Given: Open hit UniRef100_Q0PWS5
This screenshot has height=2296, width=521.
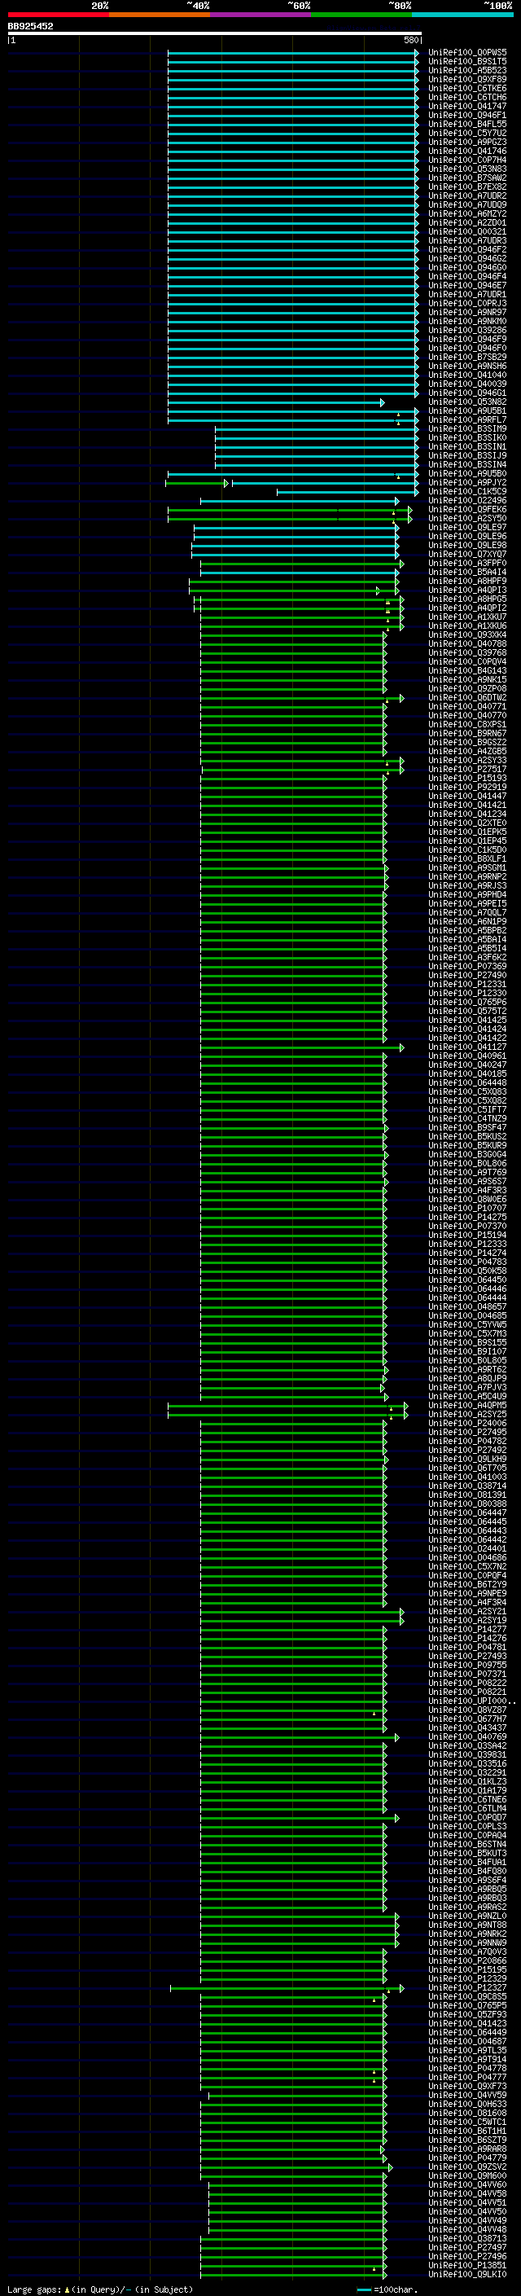Looking at the screenshot, I should point(466,53).
